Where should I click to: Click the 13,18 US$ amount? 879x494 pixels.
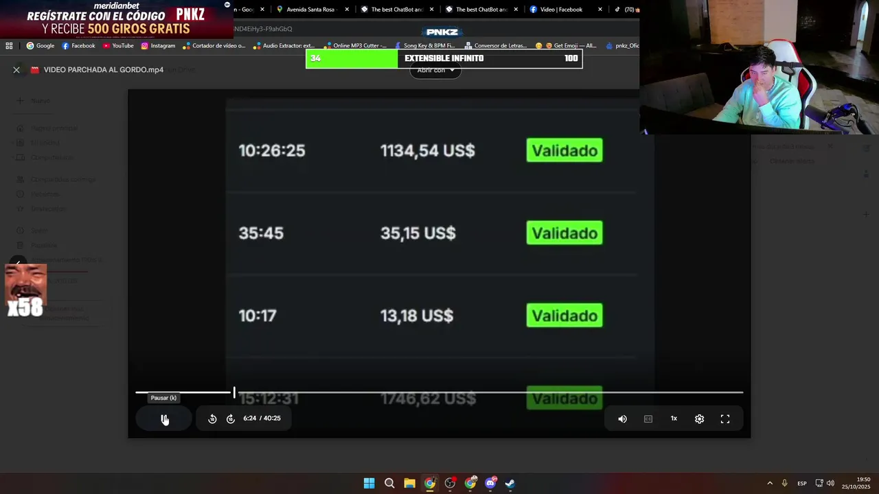click(417, 316)
